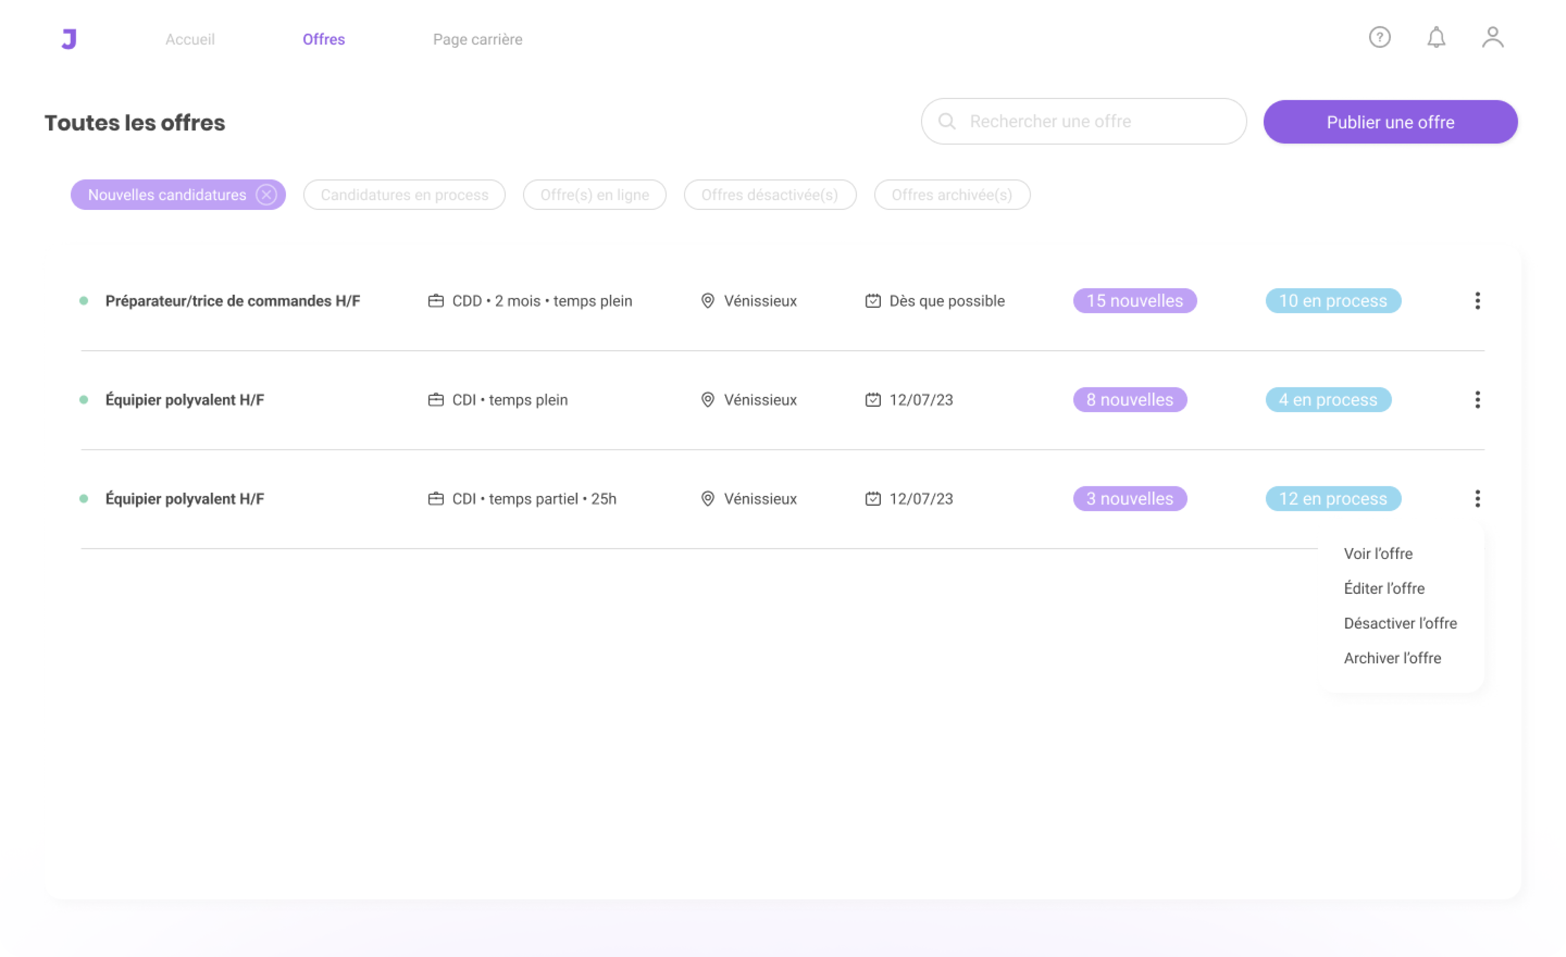Click the search magnifier icon

point(946,121)
